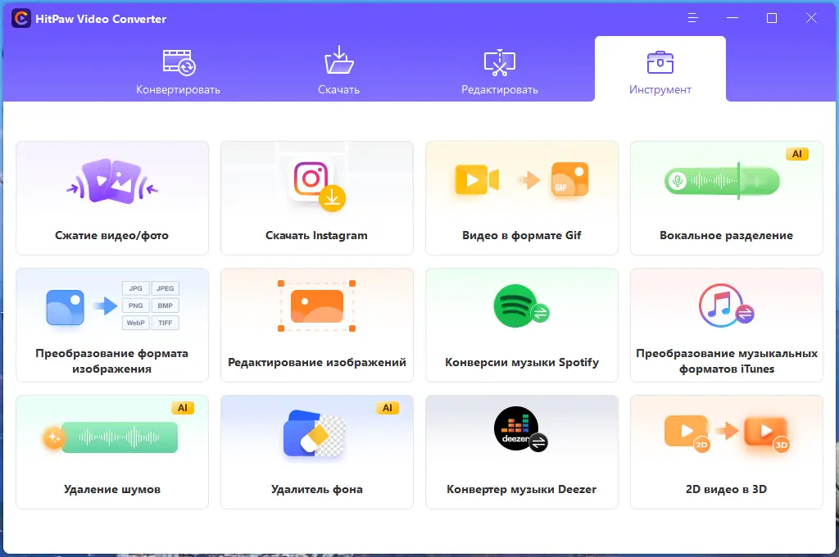
Task: Click the orange GIF image icon
Action: pos(570,179)
